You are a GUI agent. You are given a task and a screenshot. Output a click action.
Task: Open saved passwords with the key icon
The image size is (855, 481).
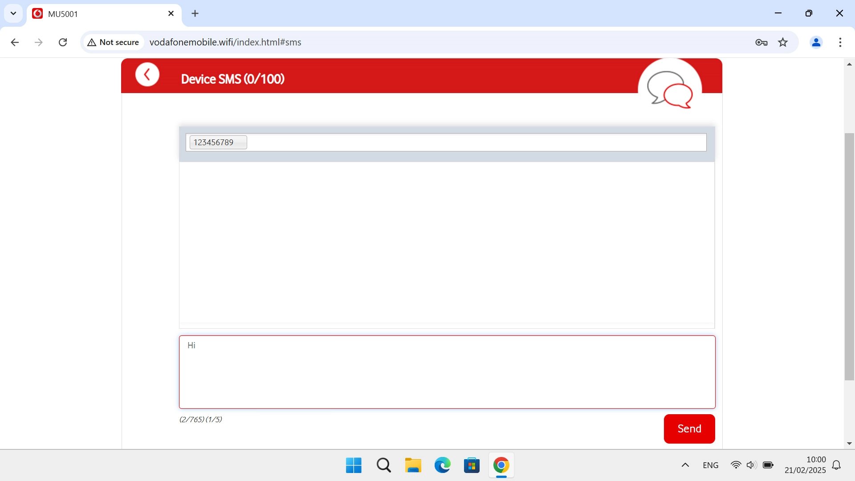point(761,42)
